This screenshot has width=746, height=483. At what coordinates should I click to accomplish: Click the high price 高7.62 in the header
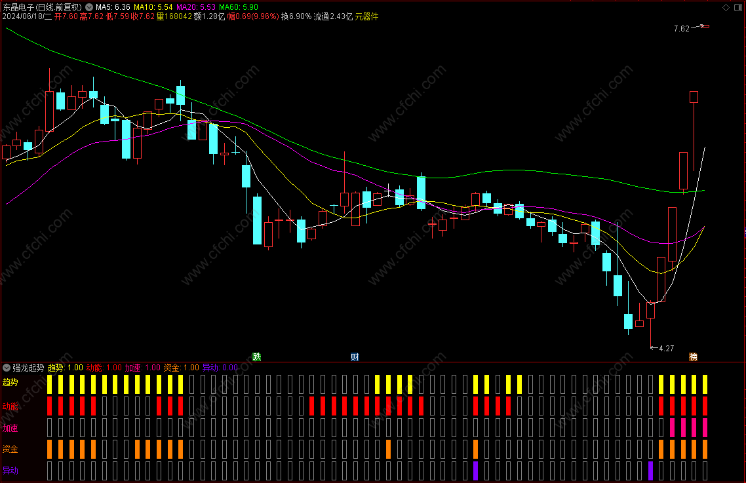pos(91,16)
